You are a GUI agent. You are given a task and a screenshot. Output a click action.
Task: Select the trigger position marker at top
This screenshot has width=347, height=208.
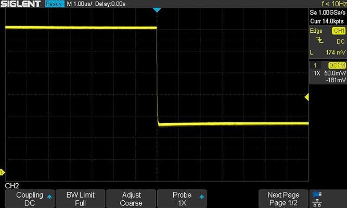(x=157, y=10)
